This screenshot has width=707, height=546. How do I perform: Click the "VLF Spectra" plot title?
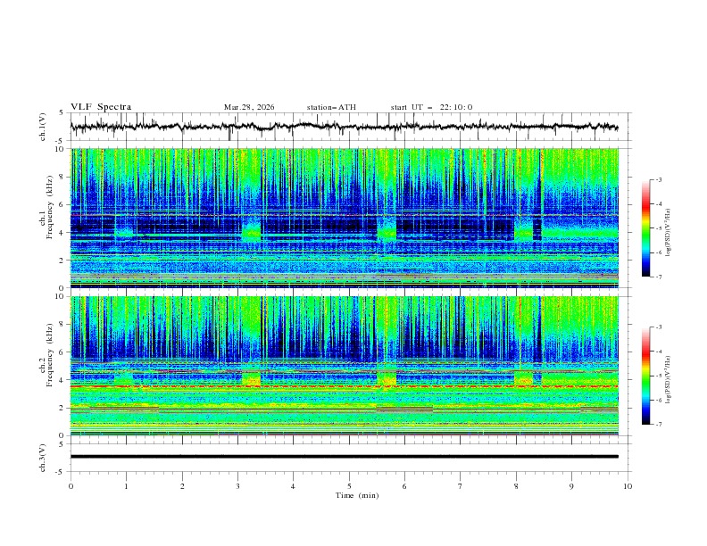point(101,107)
